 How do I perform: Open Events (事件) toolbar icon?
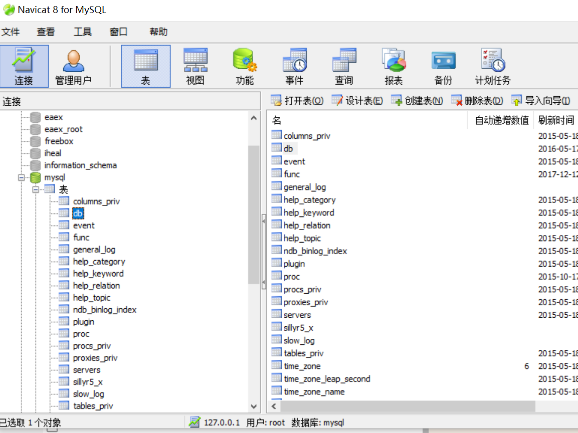coord(295,66)
